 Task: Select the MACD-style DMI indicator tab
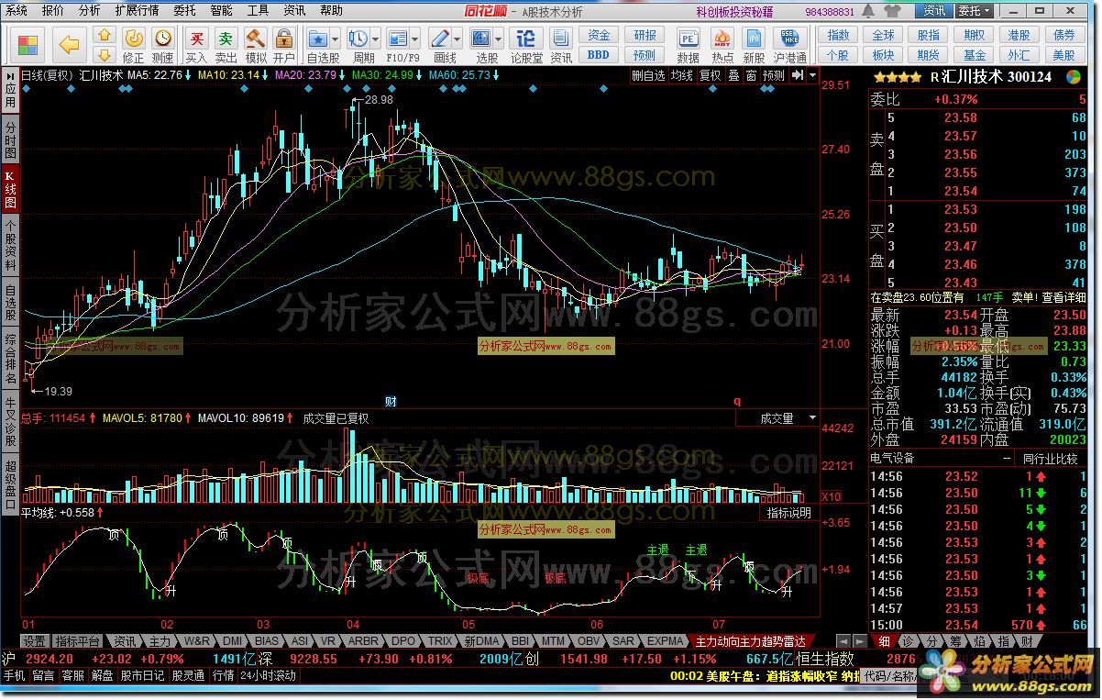(233, 640)
